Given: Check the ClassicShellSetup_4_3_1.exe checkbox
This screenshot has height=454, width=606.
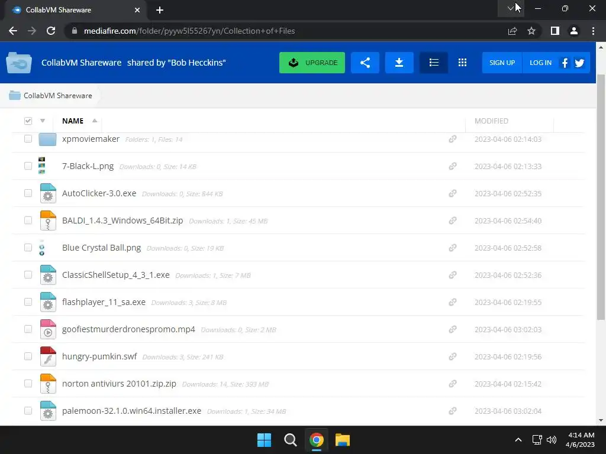Looking at the screenshot, I should tap(28, 274).
